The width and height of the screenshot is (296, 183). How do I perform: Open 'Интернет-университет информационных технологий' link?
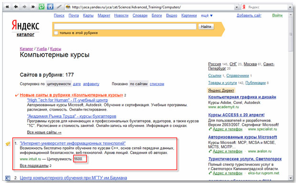click(73, 143)
